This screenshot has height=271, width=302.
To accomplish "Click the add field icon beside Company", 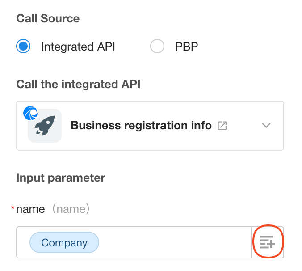I will click(267, 242).
